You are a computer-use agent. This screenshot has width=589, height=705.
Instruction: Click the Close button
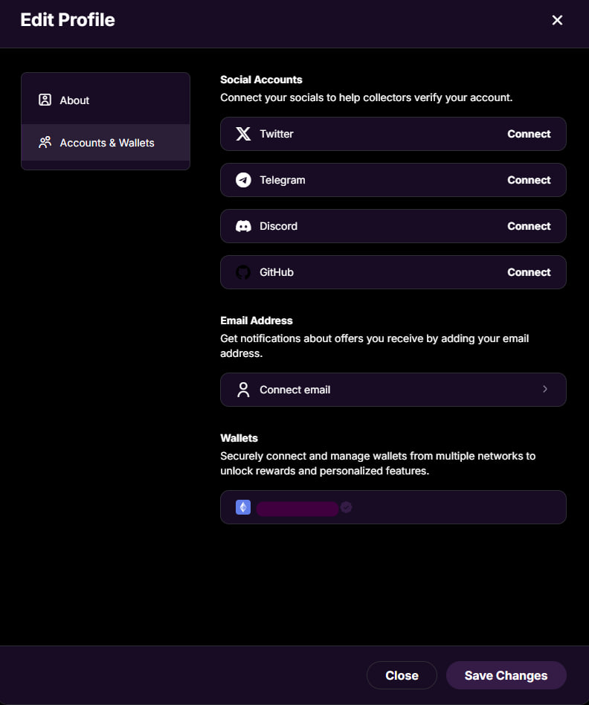(402, 675)
